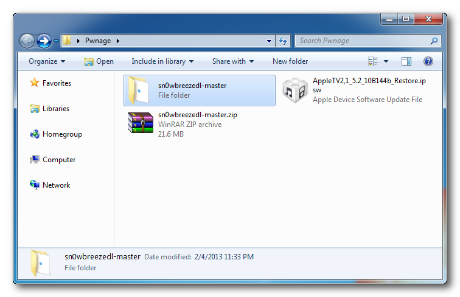Minimize the Pwnage window
This screenshot has height=297, width=460.
click(389, 19)
